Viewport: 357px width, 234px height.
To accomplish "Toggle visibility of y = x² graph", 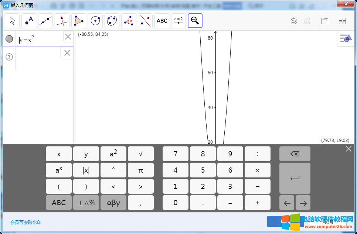I will click(9, 39).
